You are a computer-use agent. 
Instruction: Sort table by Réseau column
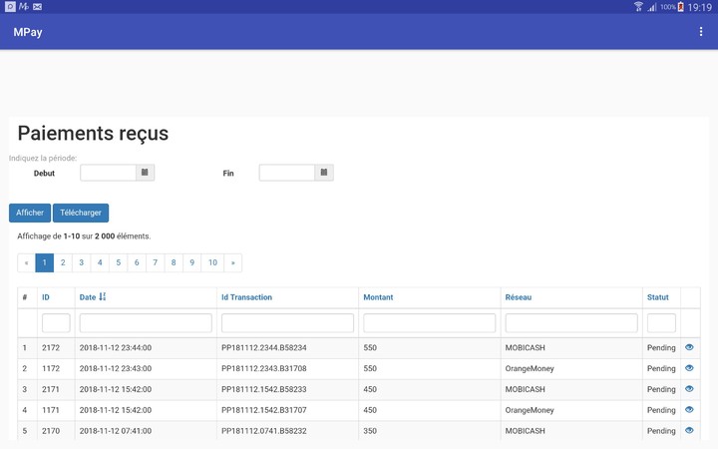[519, 297]
